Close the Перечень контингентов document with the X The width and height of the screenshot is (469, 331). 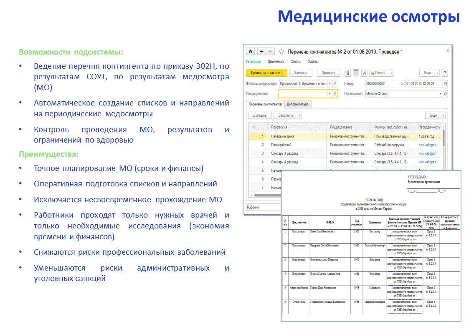pyautogui.click(x=447, y=50)
